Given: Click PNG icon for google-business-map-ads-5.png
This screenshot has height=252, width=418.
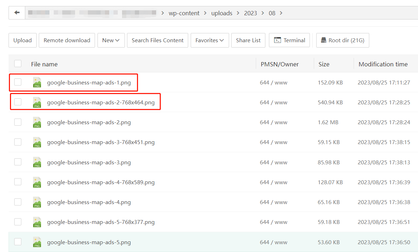Looking at the screenshot, I should [x=37, y=242].
